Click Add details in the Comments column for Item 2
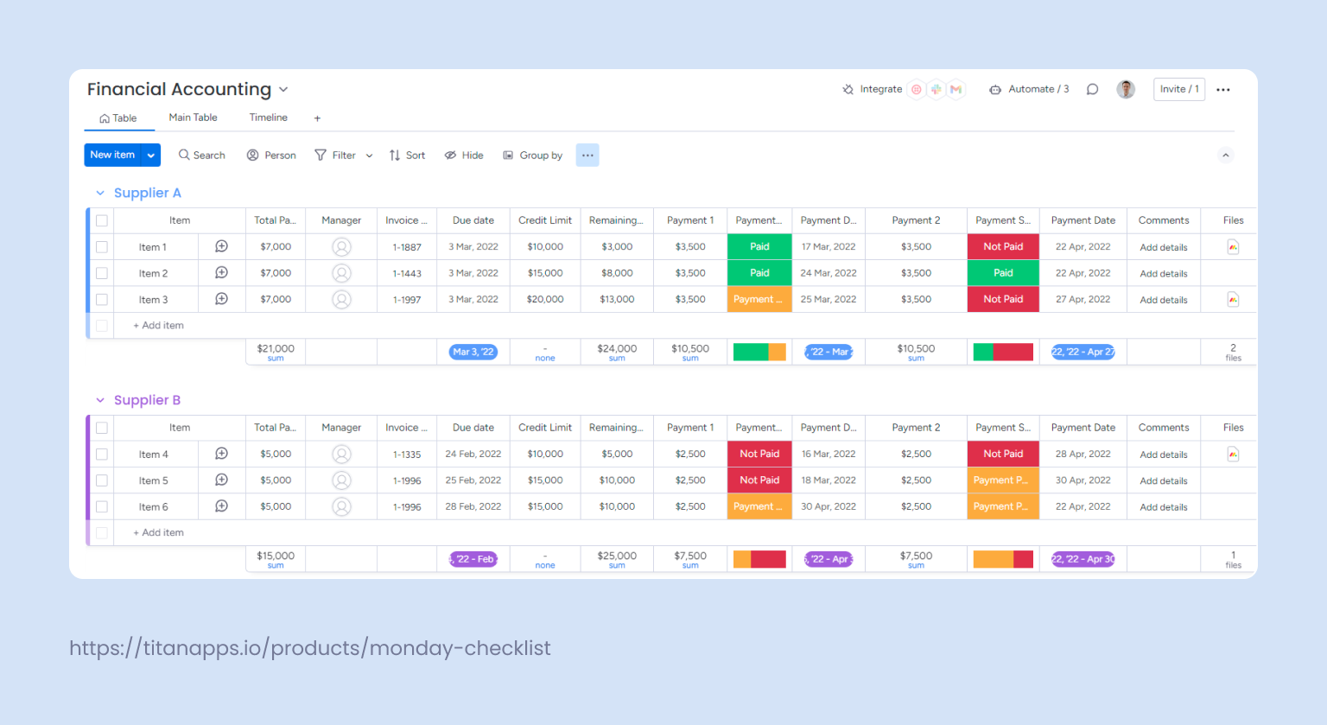The width and height of the screenshot is (1327, 725). 1163,273
